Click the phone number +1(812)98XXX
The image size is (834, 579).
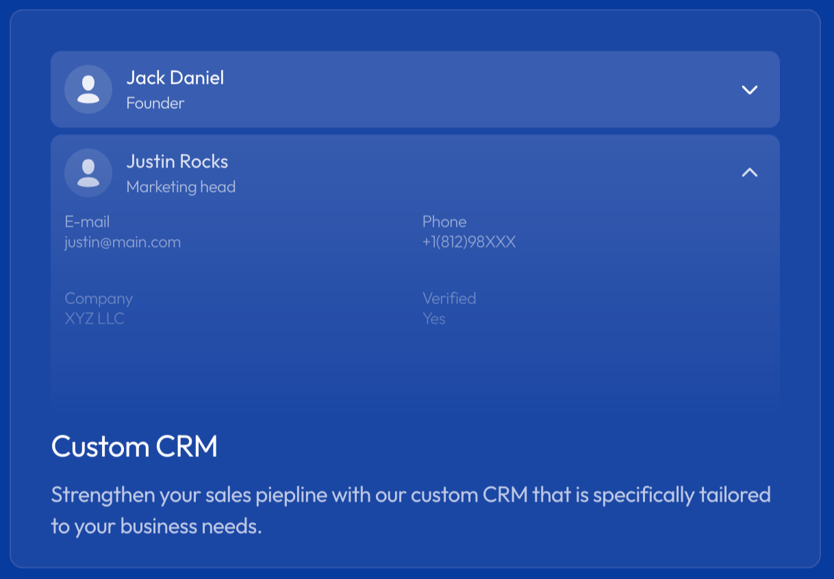(x=469, y=242)
